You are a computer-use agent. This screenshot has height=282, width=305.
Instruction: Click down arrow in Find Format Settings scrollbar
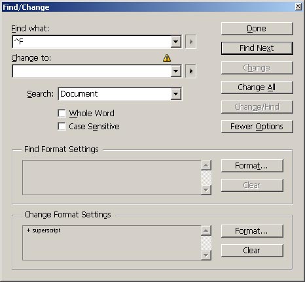click(206, 190)
